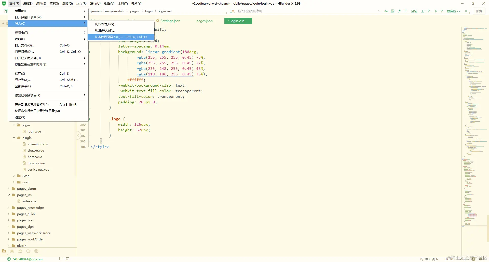Viewport: 489px width, 262px height.
Task: Click the code minimap overview
Action: click(474, 127)
